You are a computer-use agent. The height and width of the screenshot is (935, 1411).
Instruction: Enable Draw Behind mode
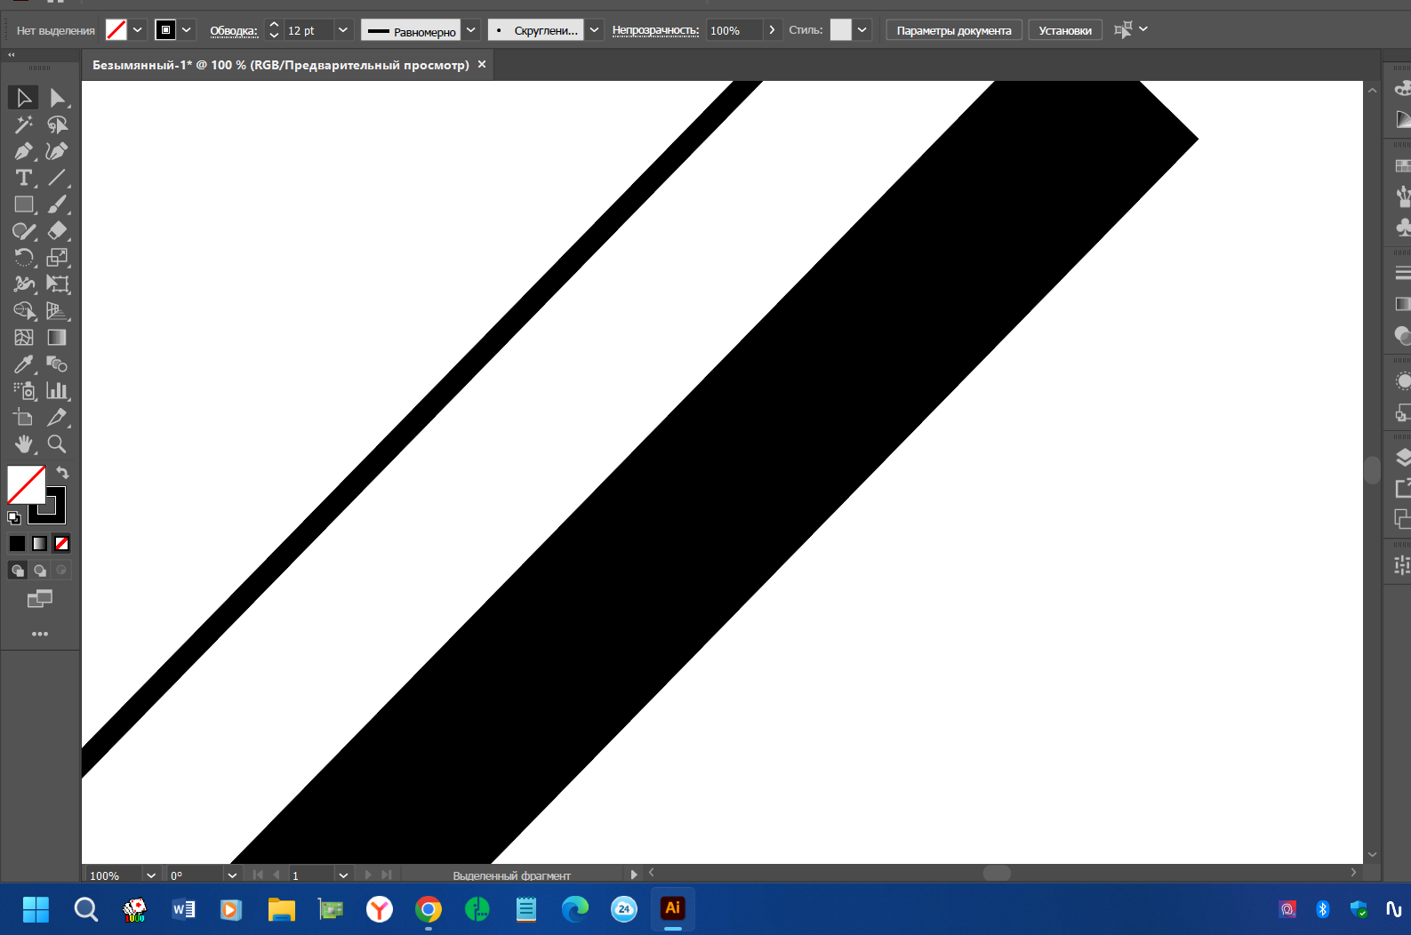(x=39, y=571)
